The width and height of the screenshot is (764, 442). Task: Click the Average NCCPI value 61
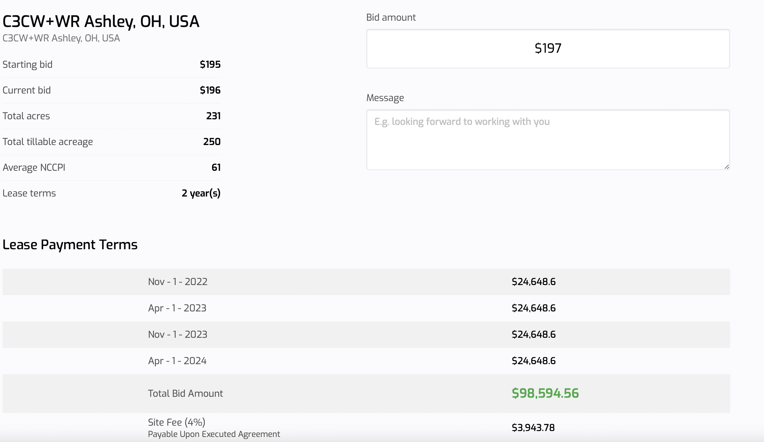pyautogui.click(x=216, y=167)
